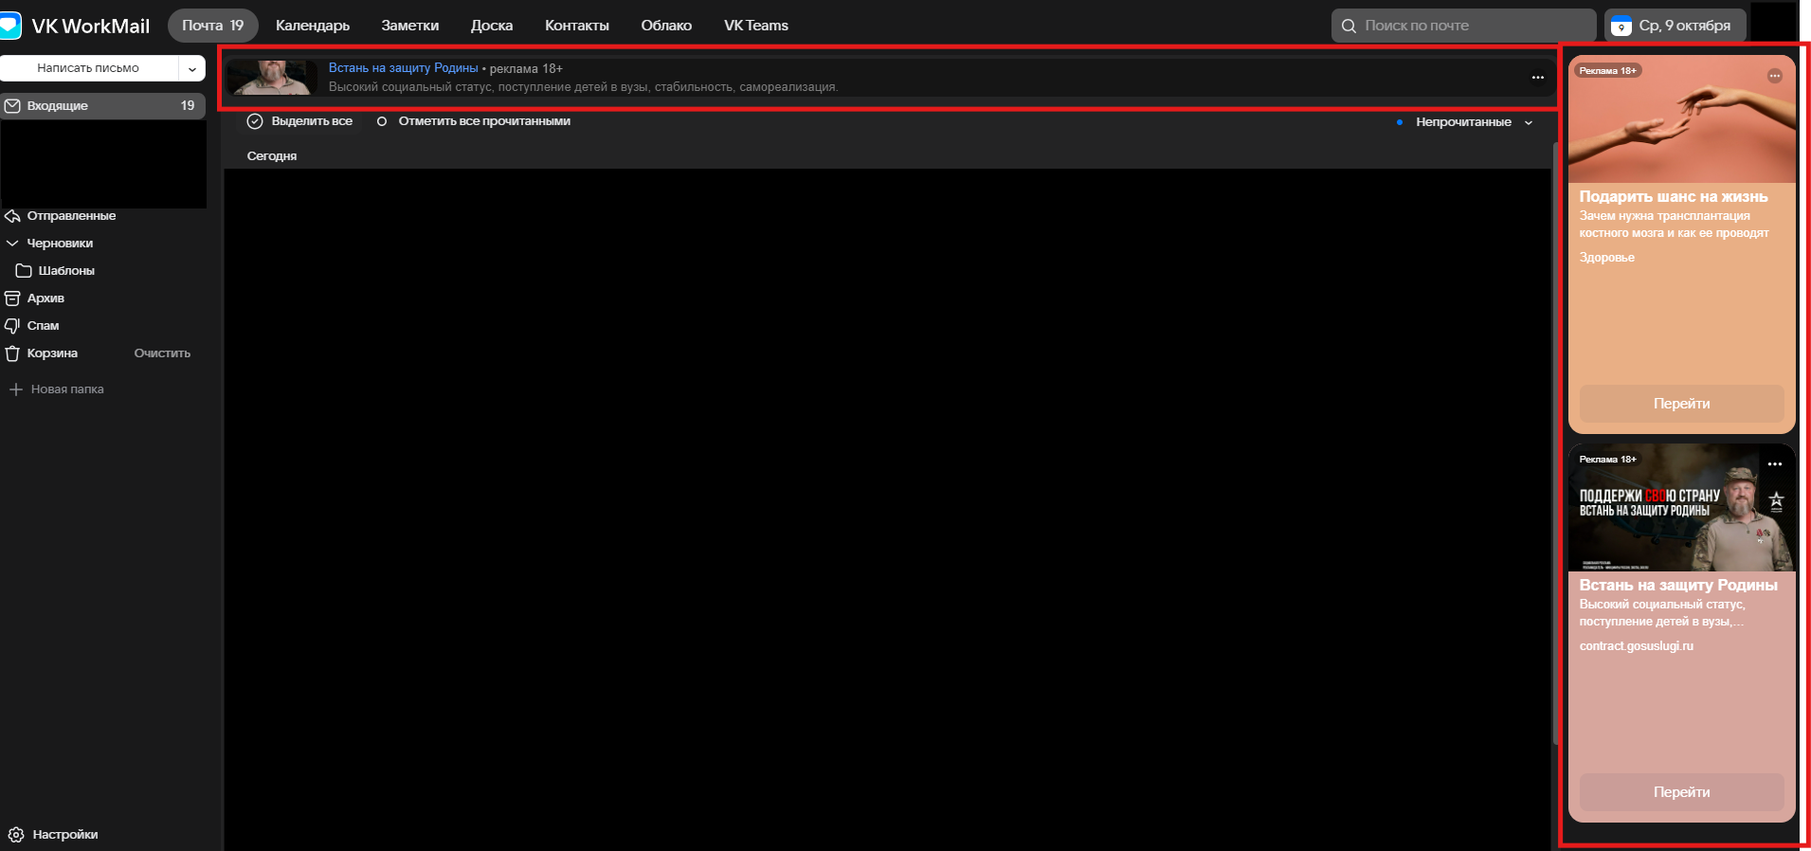This screenshot has width=1811, height=851.
Task: Open the Заметки tab
Action: 409,26
